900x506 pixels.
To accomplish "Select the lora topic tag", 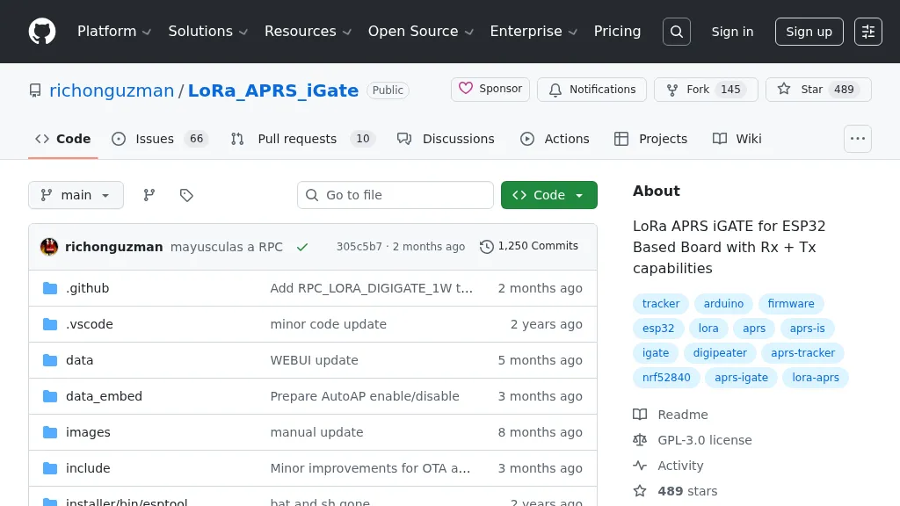I will 708,329.
